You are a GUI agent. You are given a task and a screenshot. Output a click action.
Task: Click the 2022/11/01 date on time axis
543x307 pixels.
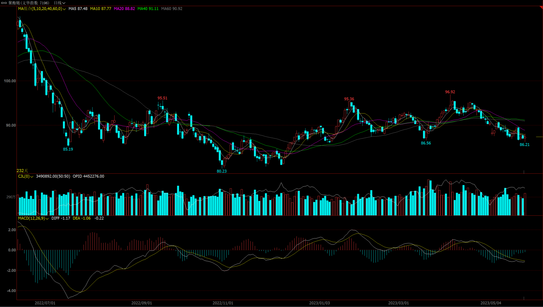[223, 303]
